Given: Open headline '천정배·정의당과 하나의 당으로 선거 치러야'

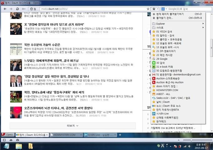Looking at the screenshot, I should pyautogui.click(x=54, y=25).
